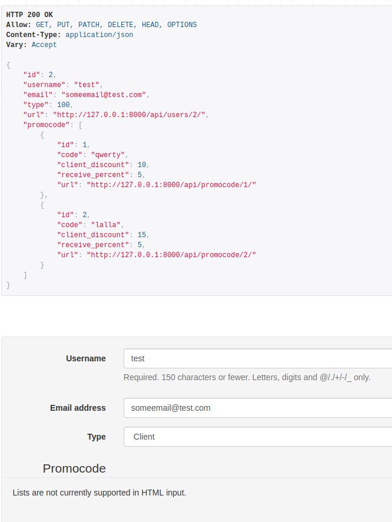
Task: Click the "Lists are not currently supported" message
Action: (x=99, y=493)
